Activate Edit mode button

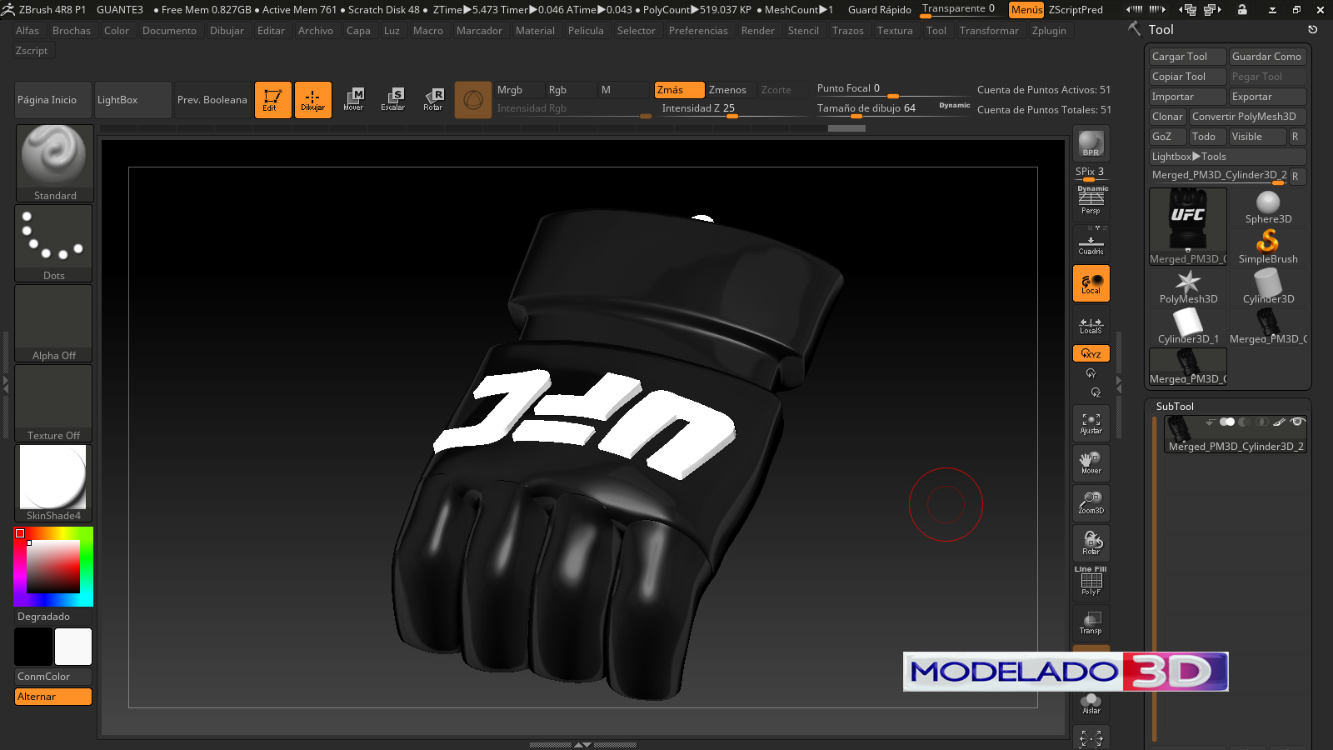click(273, 100)
